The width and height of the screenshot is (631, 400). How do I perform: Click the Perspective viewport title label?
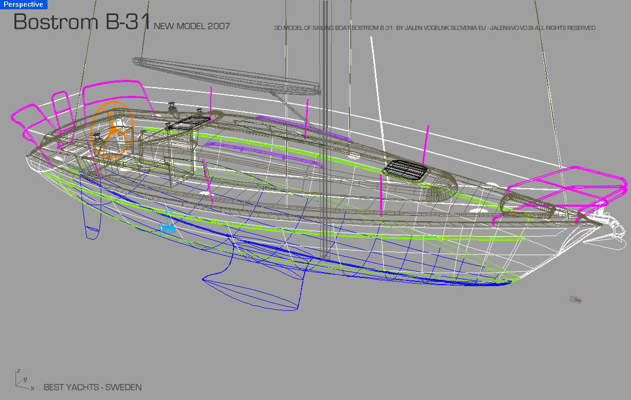point(24,5)
